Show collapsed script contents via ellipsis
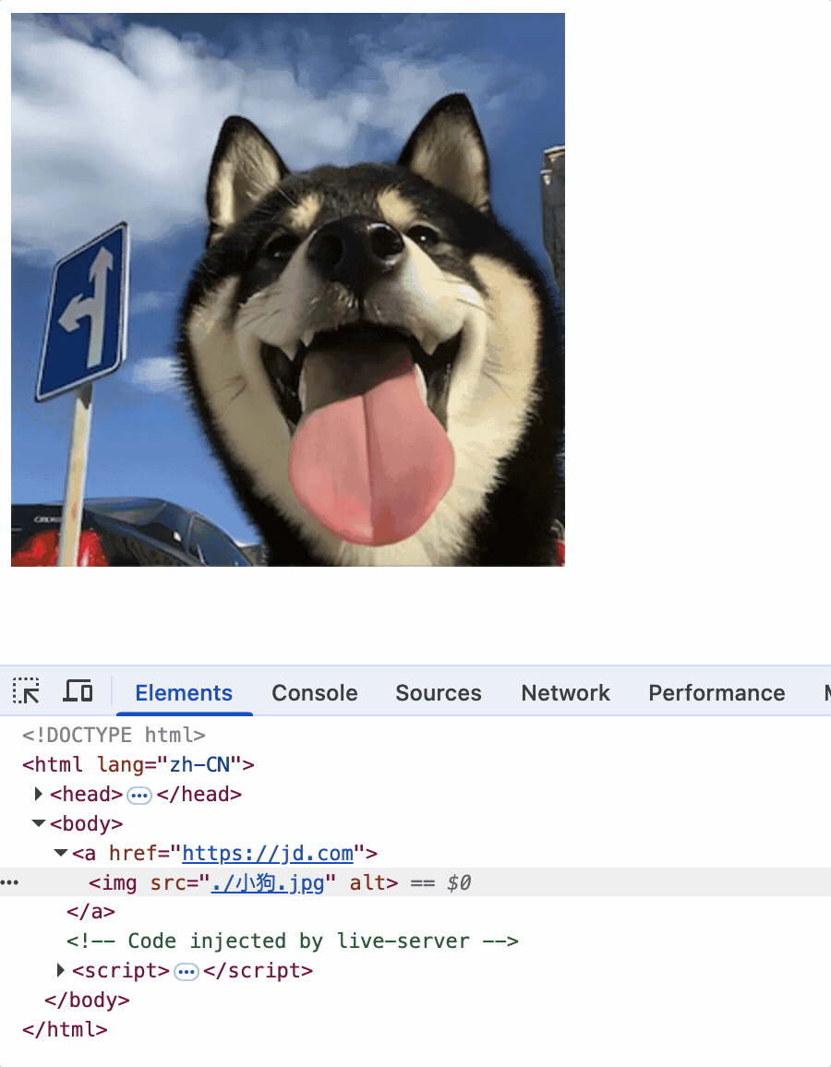 pyautogui.click(x=186, y=971)
